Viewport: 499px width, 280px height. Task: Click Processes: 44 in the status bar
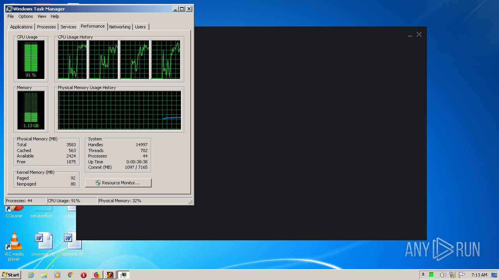[25, 201]
